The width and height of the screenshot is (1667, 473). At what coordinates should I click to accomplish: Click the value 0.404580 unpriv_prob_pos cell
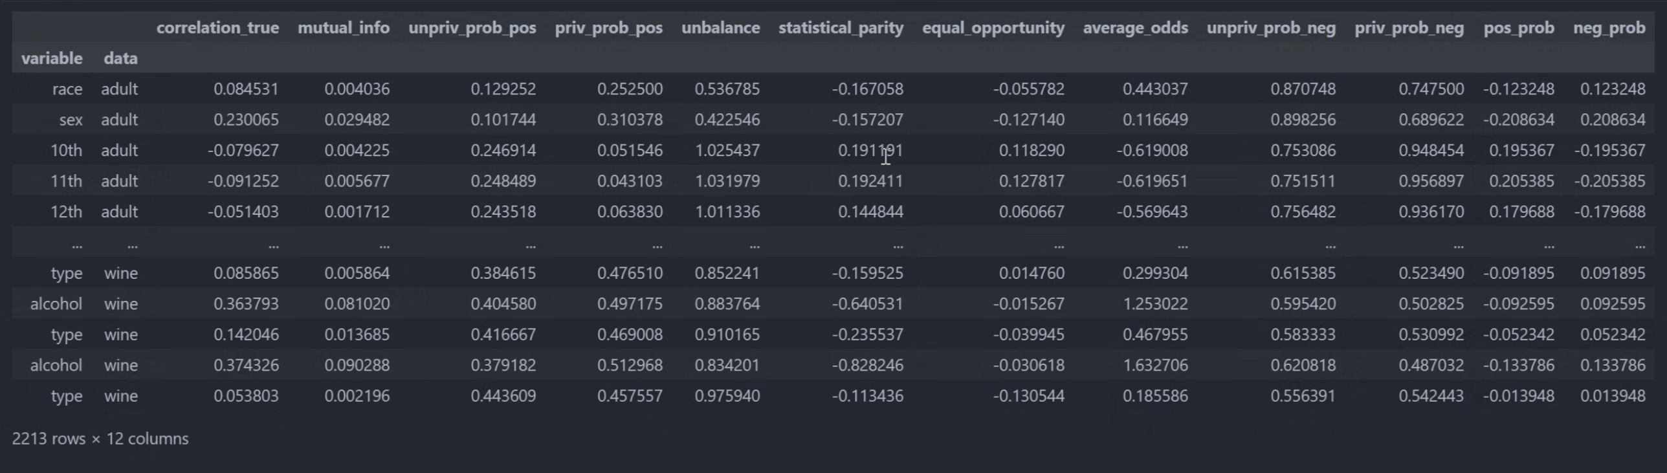click(503, 303)
